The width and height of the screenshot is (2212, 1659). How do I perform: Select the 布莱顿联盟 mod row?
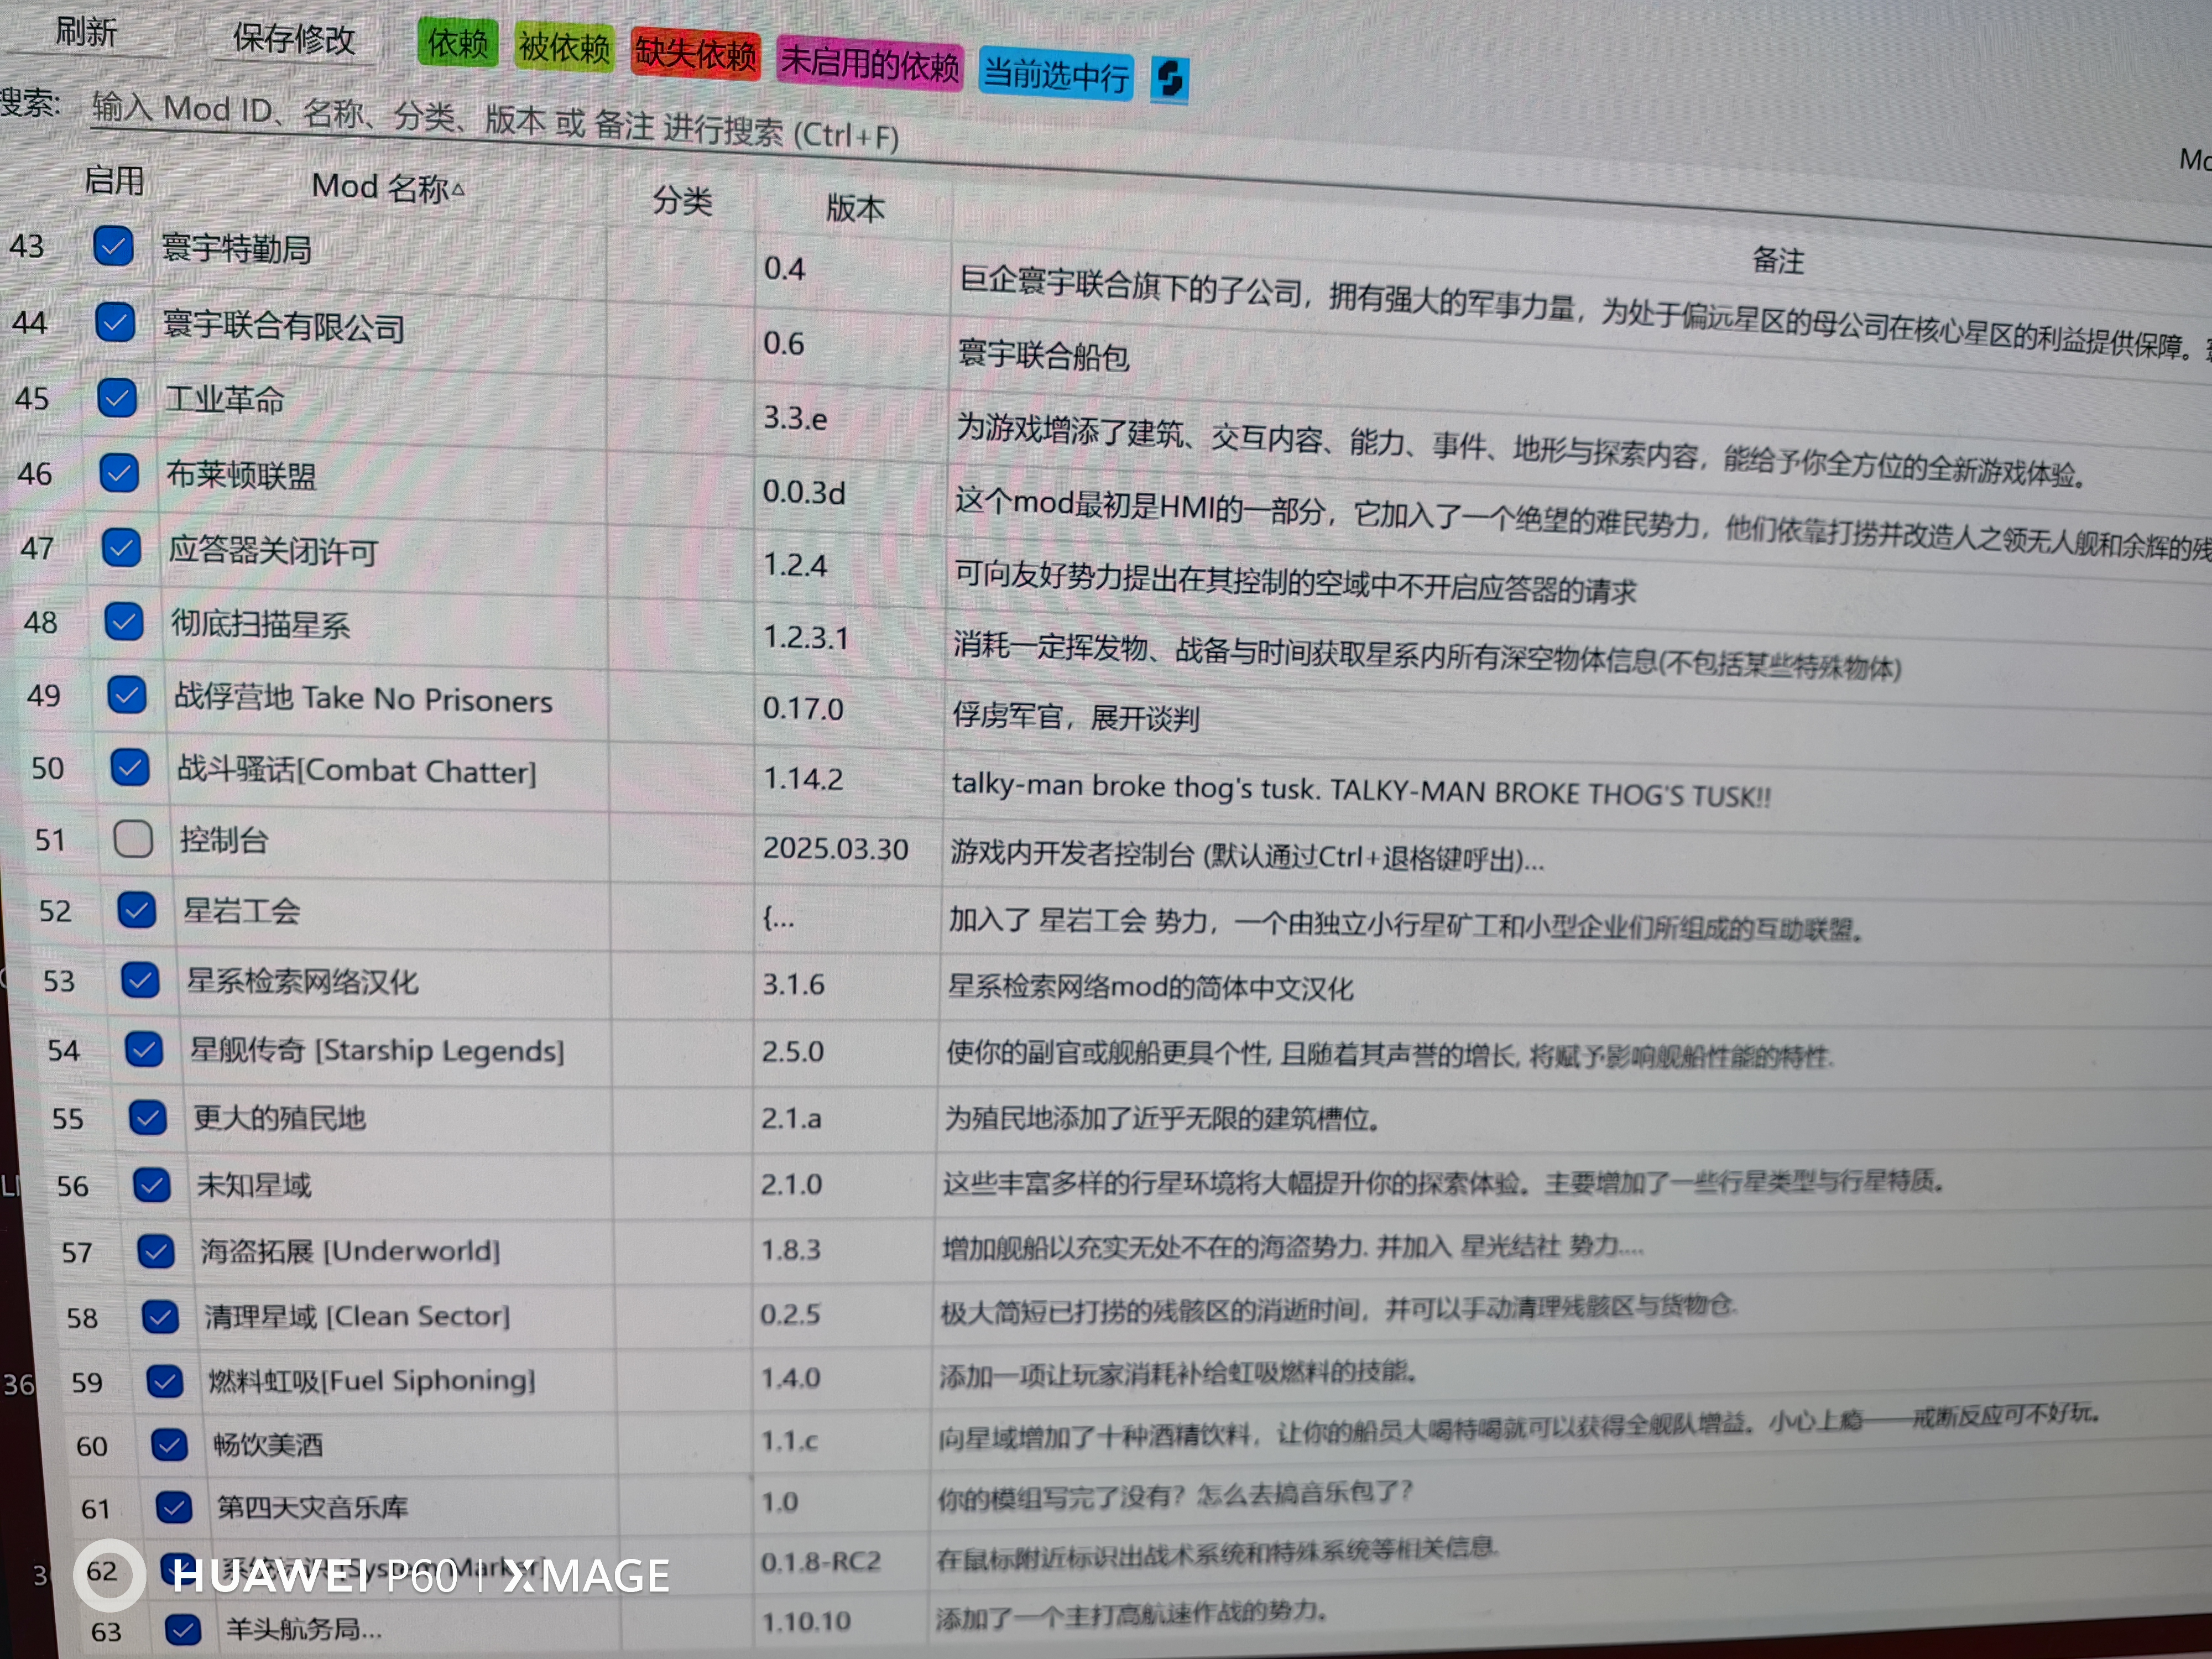[x=241, y=475]
